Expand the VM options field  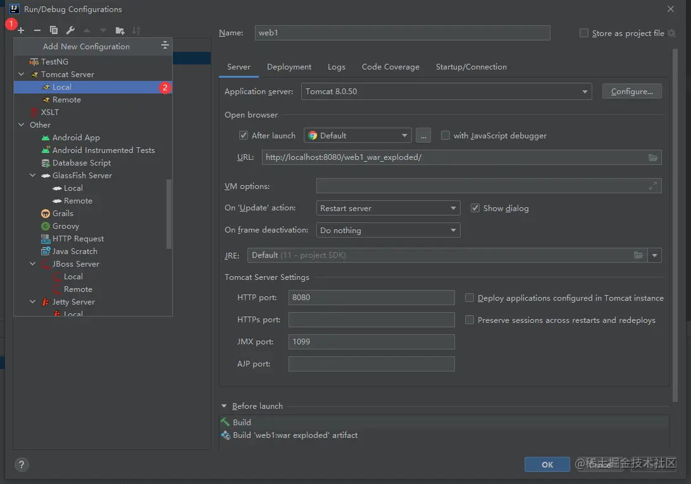click(652, 186)
